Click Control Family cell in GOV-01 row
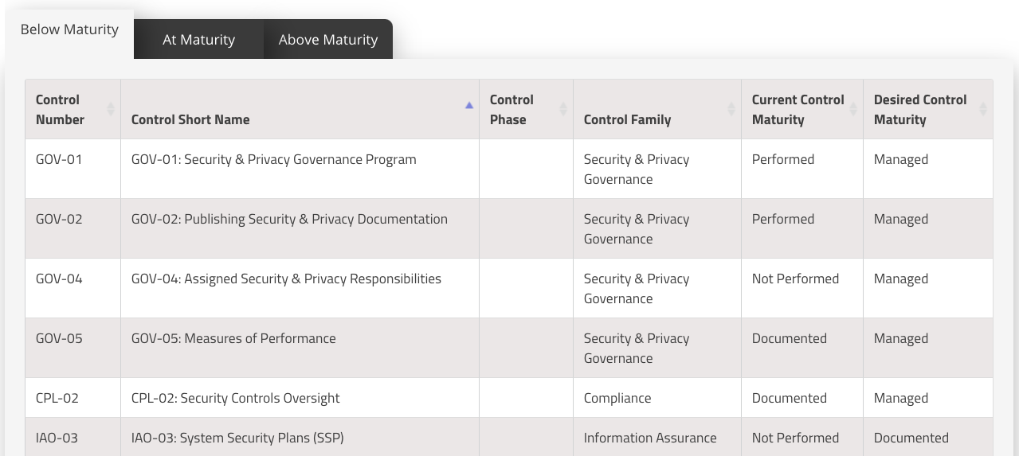Screen dimensions: 1019x456 (657, 169)
